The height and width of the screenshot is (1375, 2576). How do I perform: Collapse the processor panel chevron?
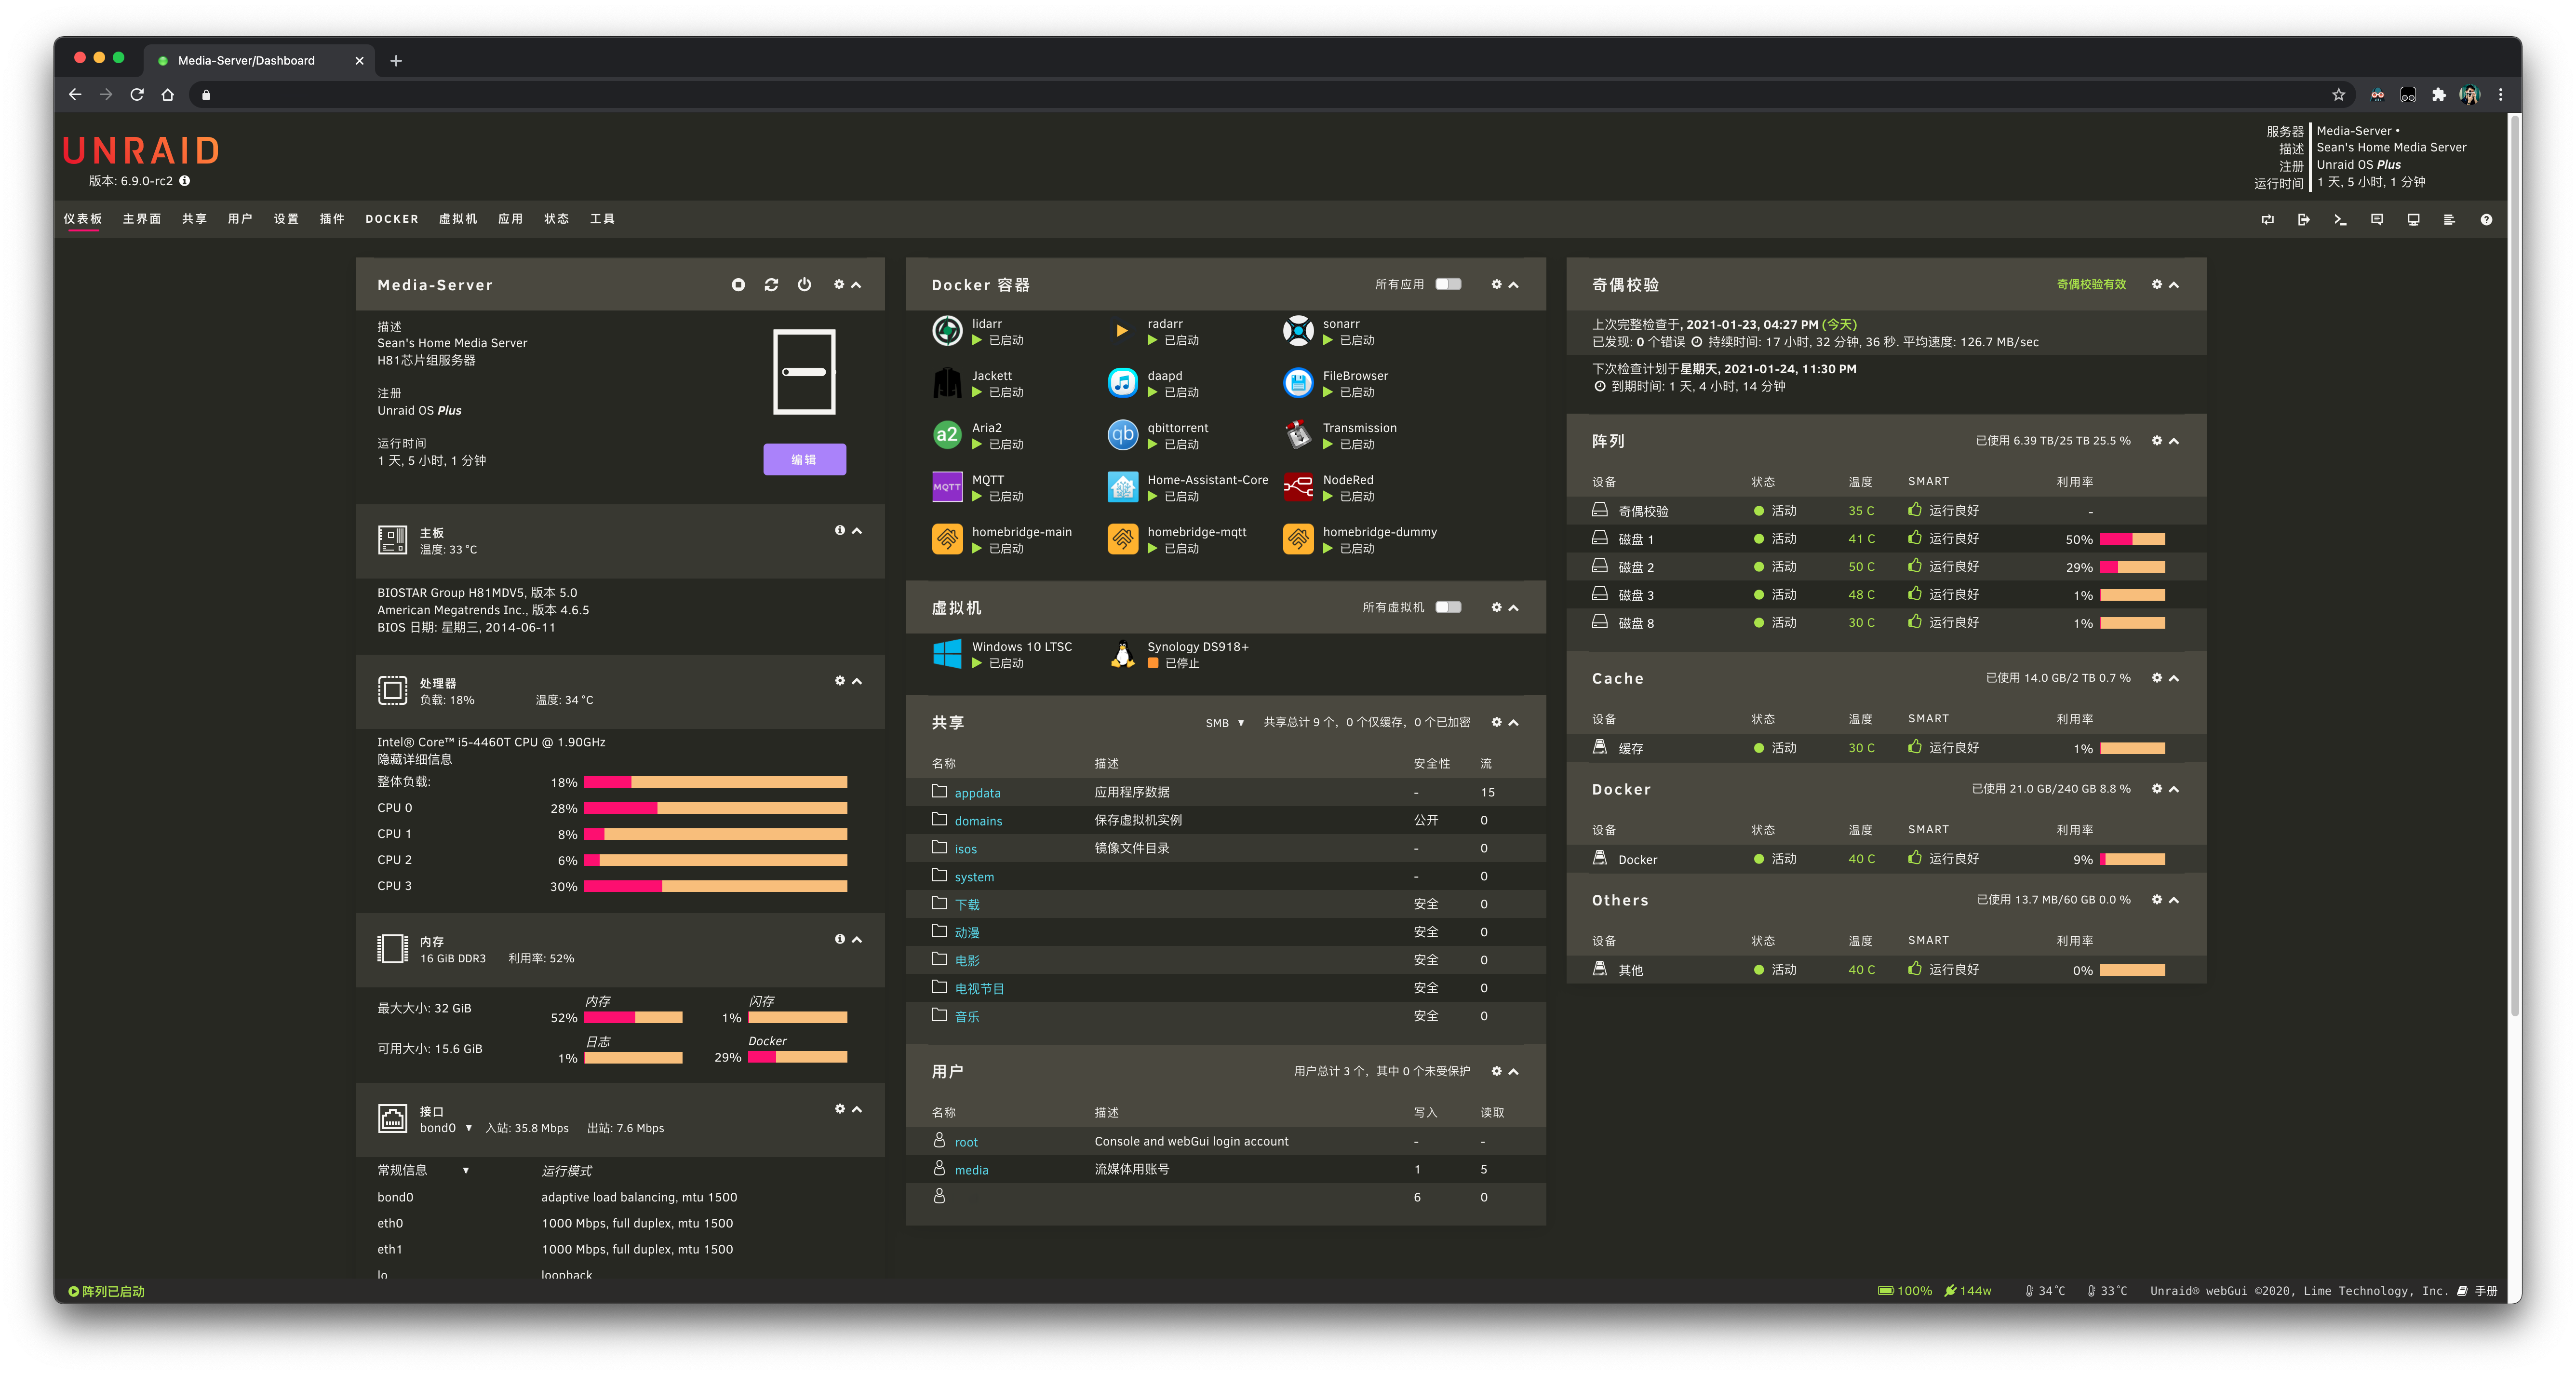[857, 681]
